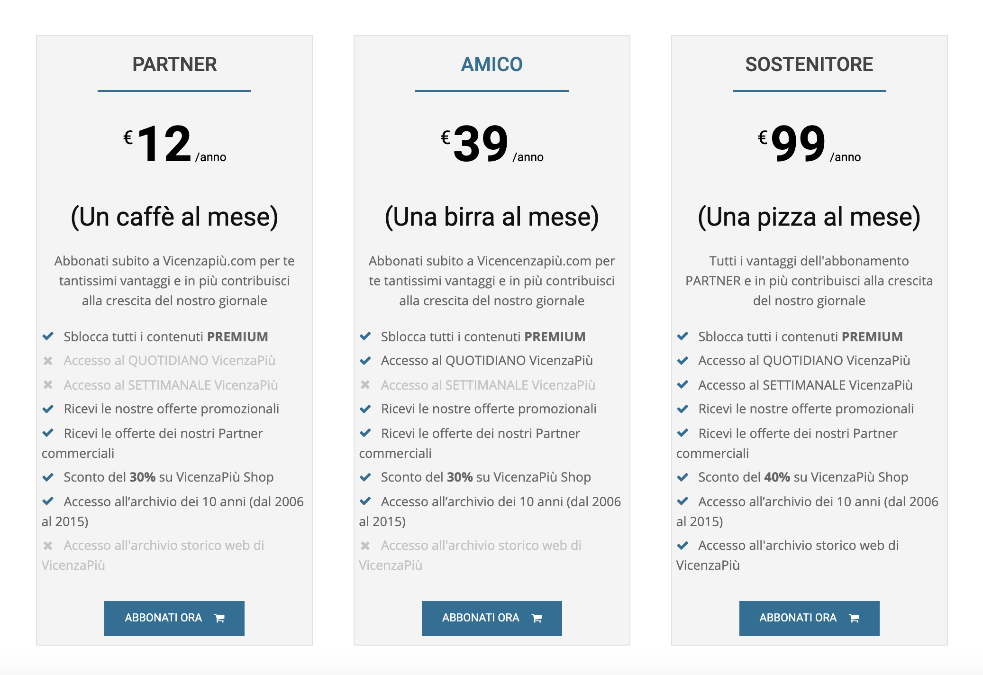Screen dimensions: 983x675
Task: Click the checkmark beside 40% discount in SOSTENITORE
Action: pos(683,477)
